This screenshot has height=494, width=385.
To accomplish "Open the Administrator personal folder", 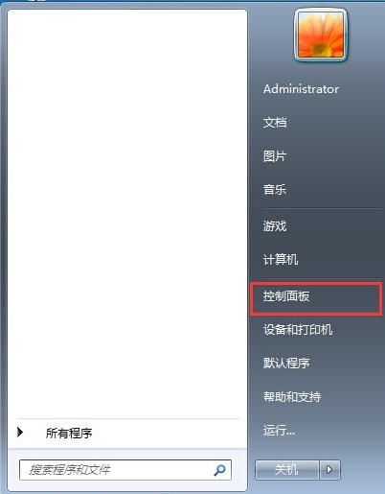I will click(301, 89).
